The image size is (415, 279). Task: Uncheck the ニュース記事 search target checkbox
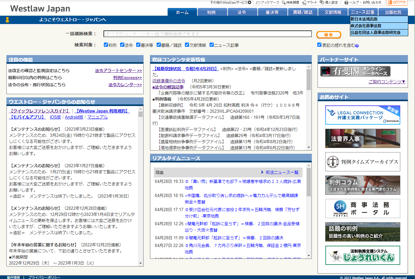212,45
